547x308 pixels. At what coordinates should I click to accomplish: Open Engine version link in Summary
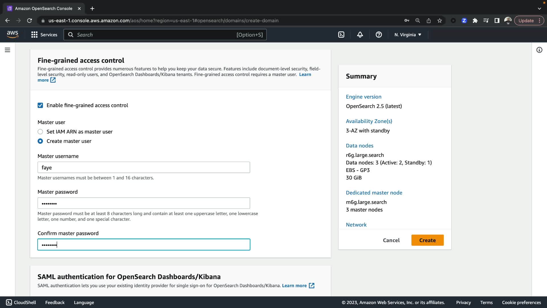tap(364, 97)
